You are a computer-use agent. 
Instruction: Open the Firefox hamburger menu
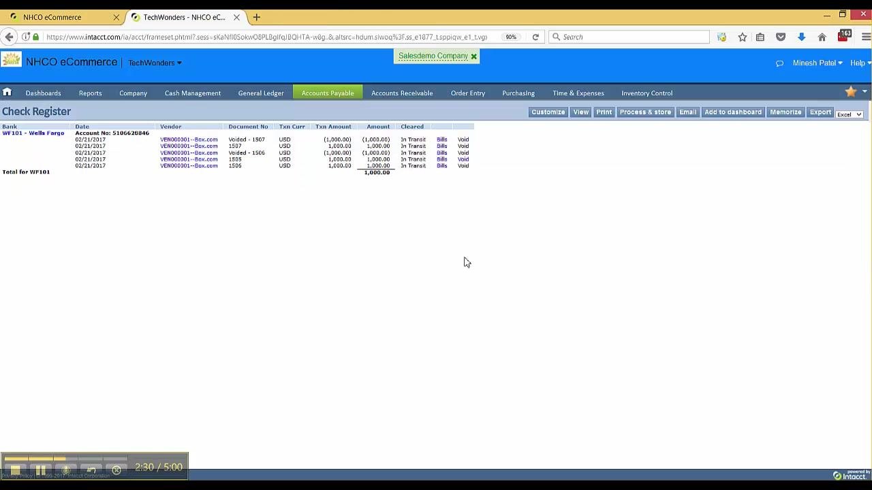coord(866,37)
